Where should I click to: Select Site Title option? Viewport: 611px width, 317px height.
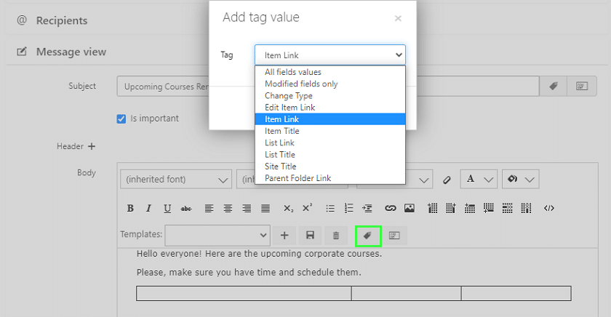click(x=330, y=166)
